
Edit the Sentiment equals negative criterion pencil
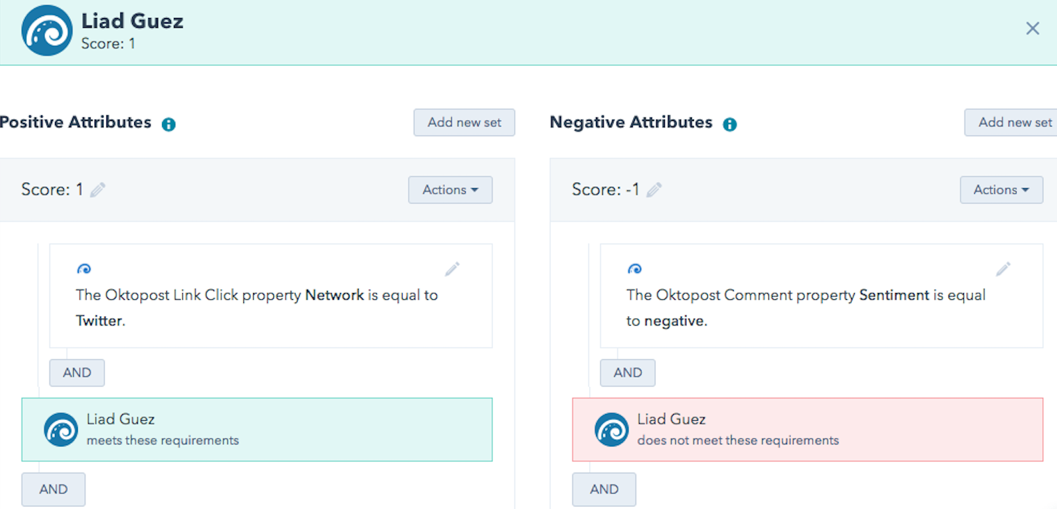click(x=1003, y=269)
